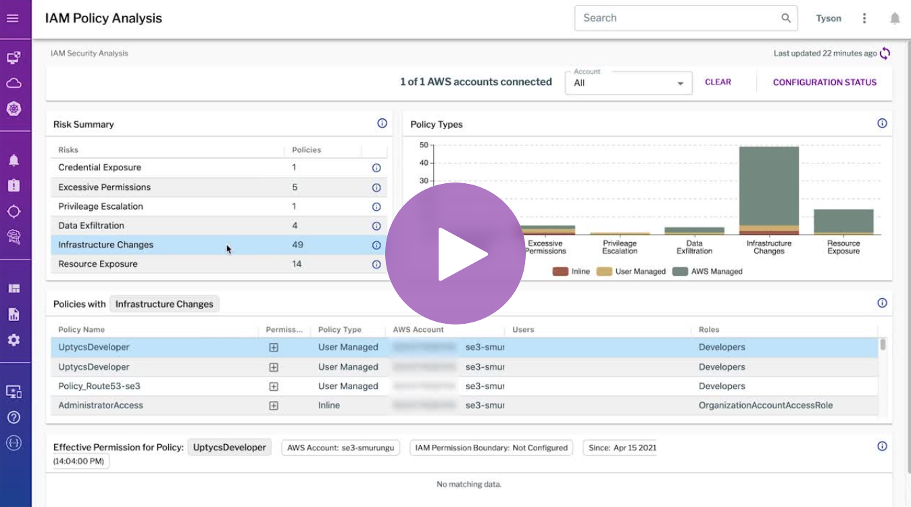Open the dashboards icon in sidebar

[14, 289]
